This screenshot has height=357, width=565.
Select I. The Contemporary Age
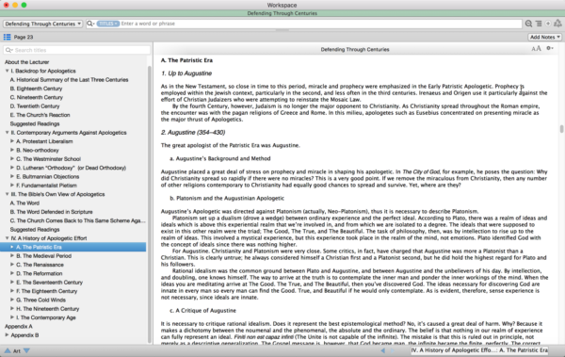point(46,317)
